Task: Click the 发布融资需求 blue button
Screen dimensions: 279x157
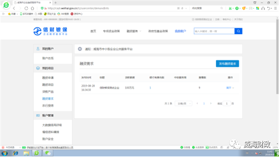Action: point(228,64)
